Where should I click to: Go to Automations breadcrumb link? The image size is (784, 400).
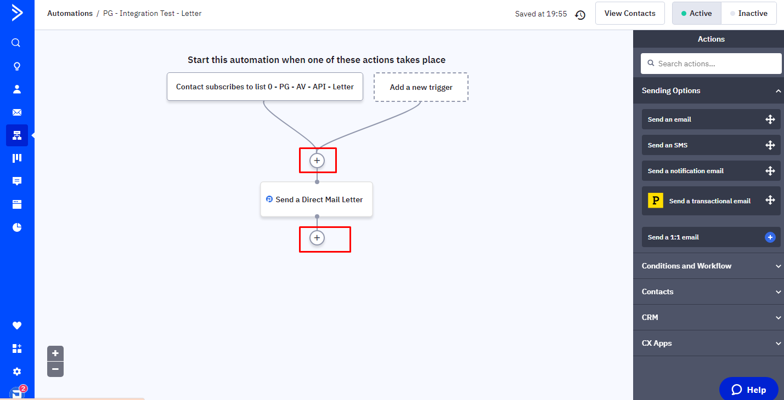click(x=70, y=13)
